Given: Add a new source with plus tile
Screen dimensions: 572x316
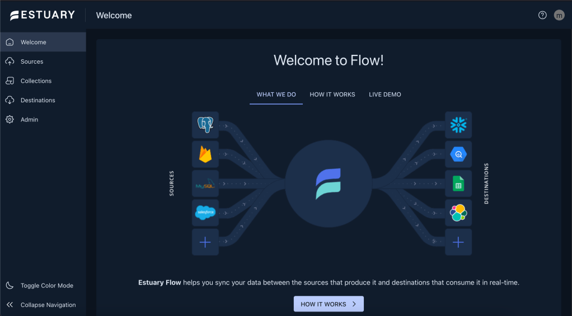Looking at the screenshot, I should (x=205, y=242).
